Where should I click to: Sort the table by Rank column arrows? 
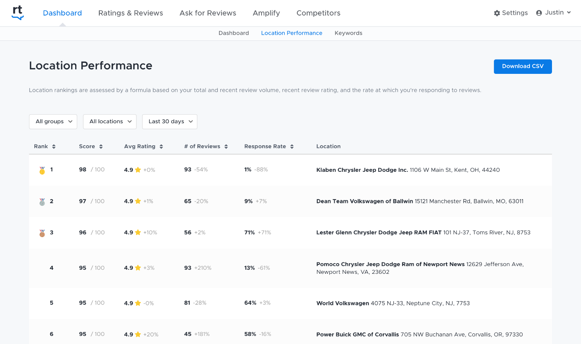point(54,146)
